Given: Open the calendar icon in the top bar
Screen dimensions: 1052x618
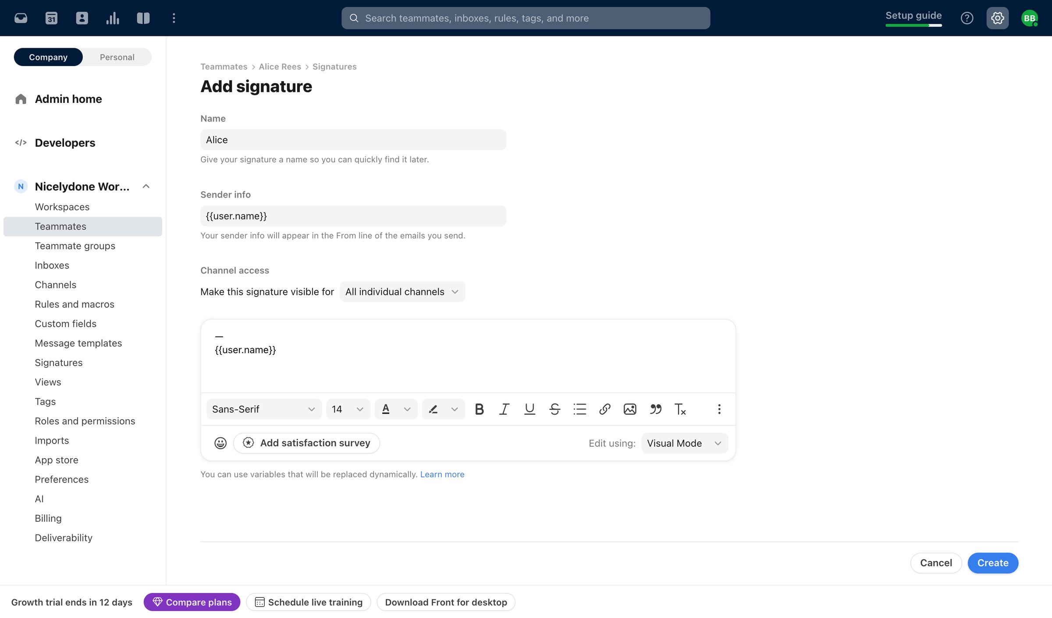Looking at the screenshot, I should (51, 18).
